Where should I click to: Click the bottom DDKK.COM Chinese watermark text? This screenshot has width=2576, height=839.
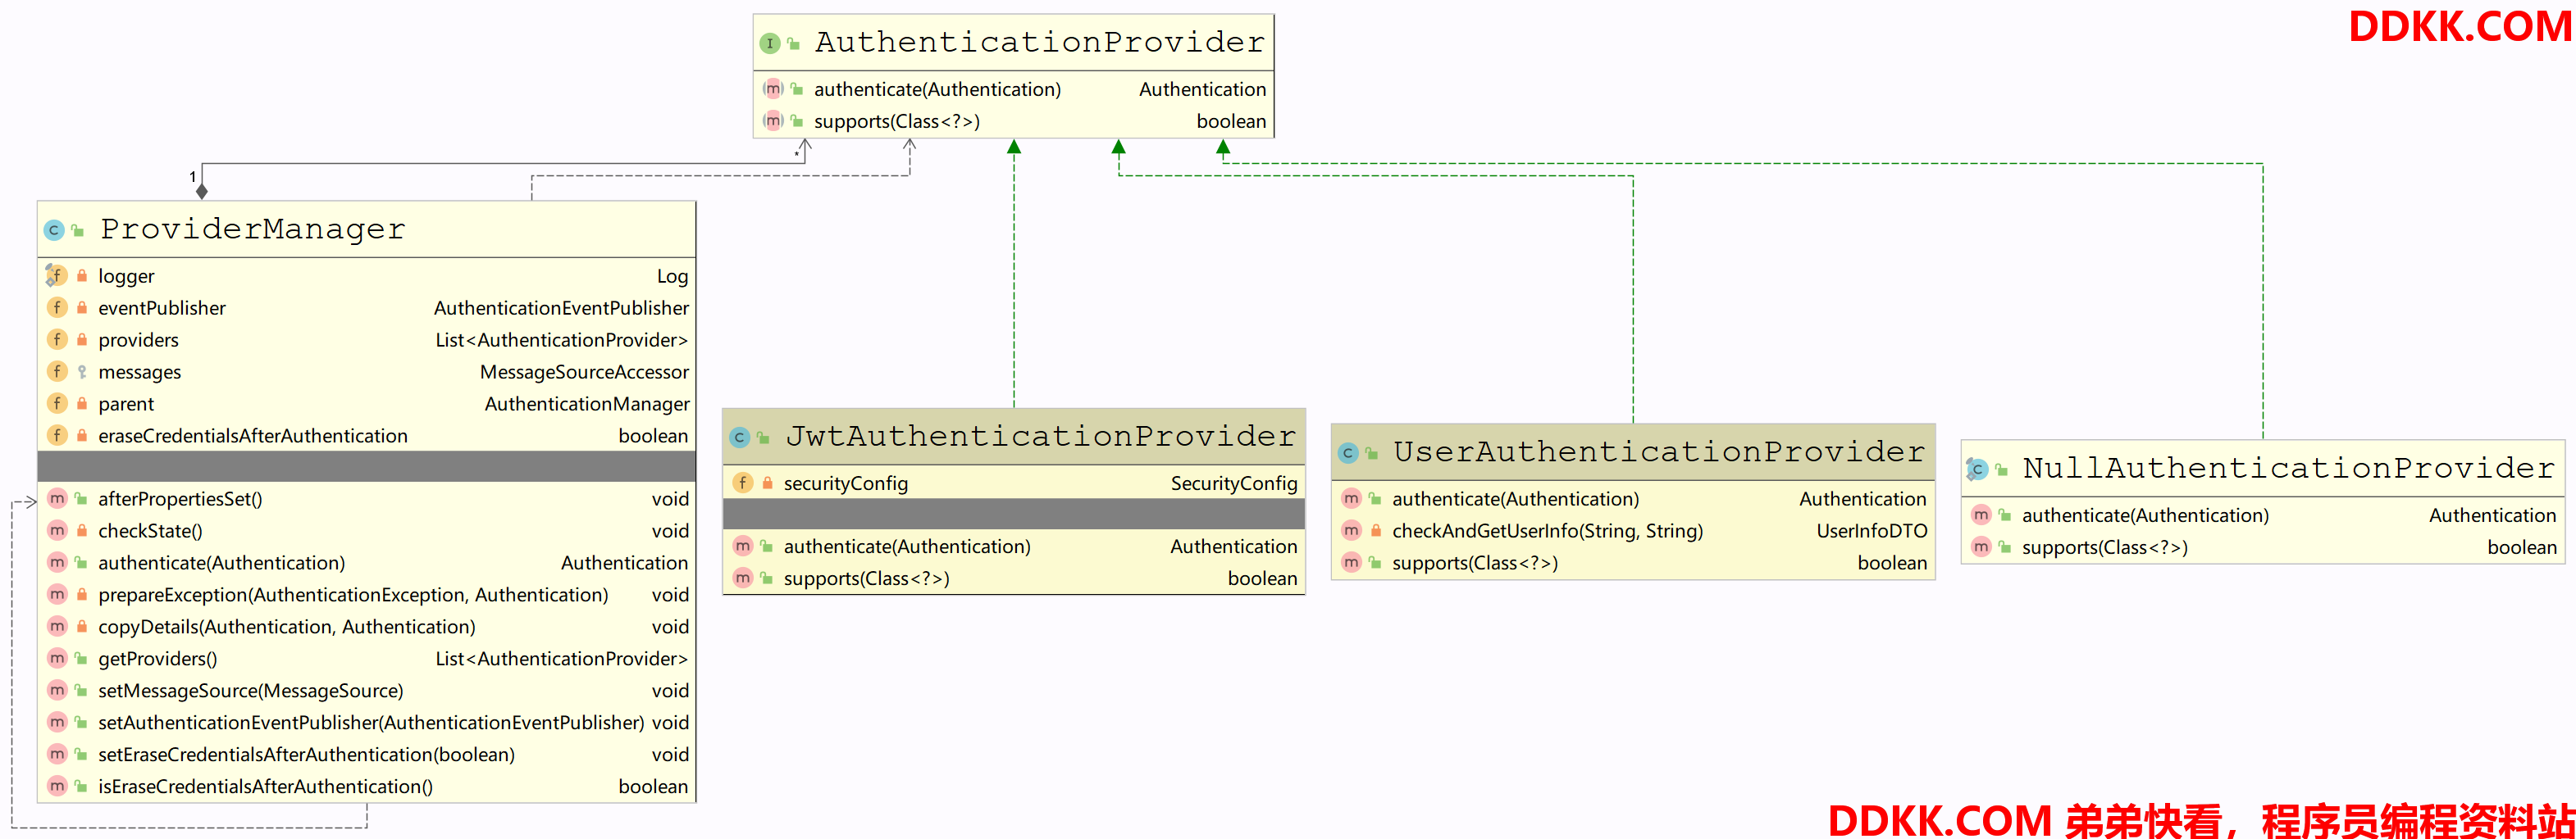pos(2200,820)
